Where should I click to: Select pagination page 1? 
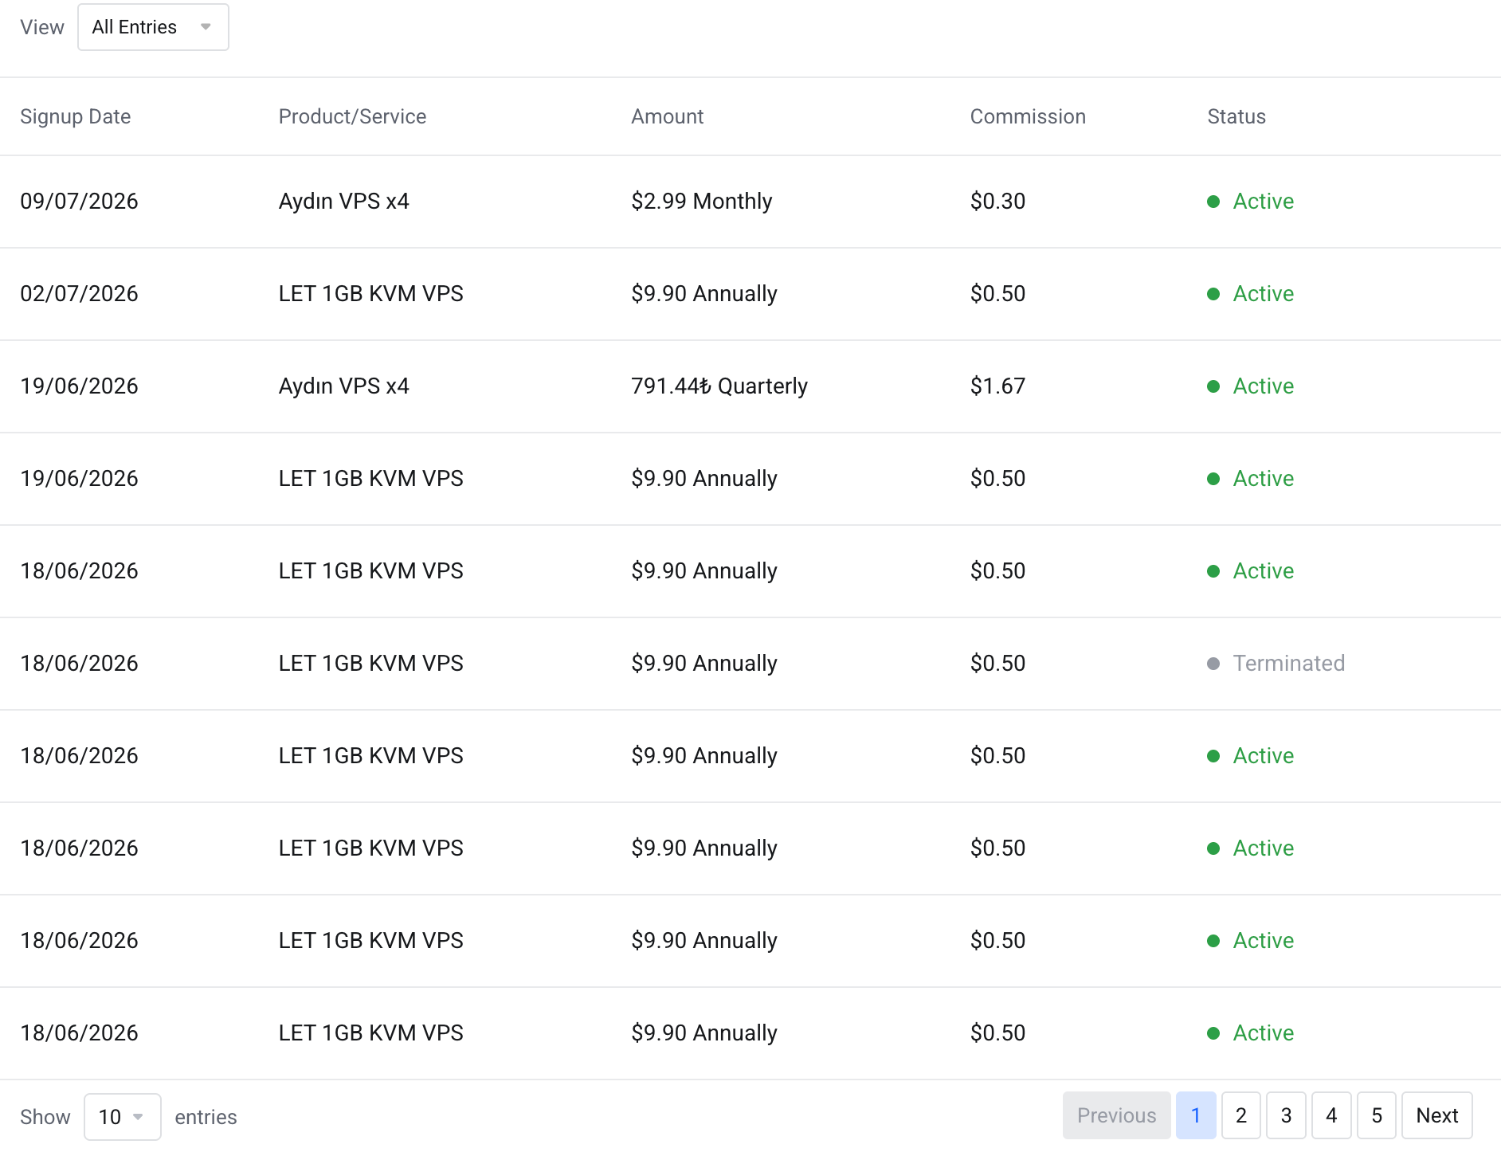click(1195, 1115)
